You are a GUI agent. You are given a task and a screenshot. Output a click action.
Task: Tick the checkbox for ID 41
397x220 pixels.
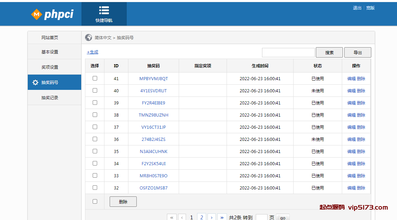click(x=95, y=78)
